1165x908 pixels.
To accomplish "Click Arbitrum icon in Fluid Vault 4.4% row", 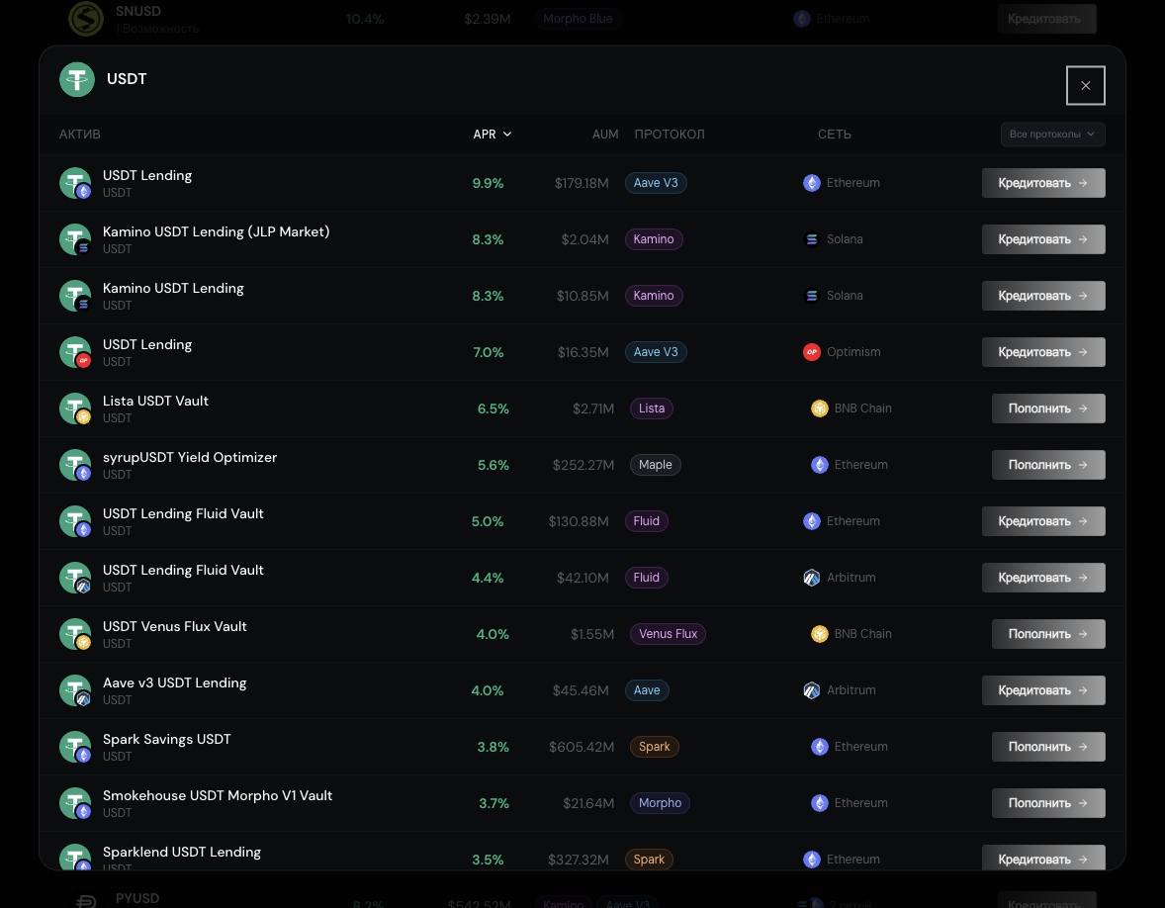I will pyautogui.click(x=811, y=578).
